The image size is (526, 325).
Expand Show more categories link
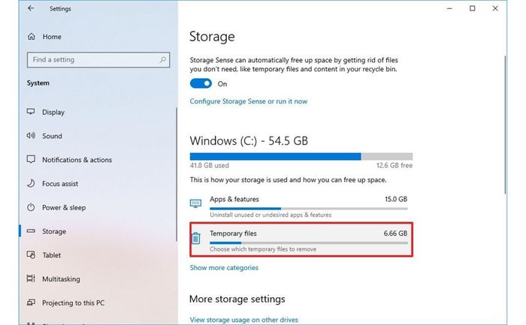pos(224,268)
